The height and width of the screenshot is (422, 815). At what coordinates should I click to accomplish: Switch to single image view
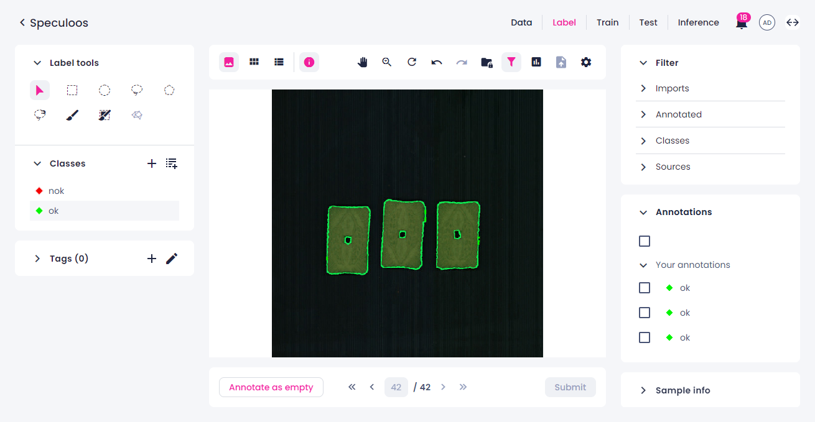(x=229, y=62)
